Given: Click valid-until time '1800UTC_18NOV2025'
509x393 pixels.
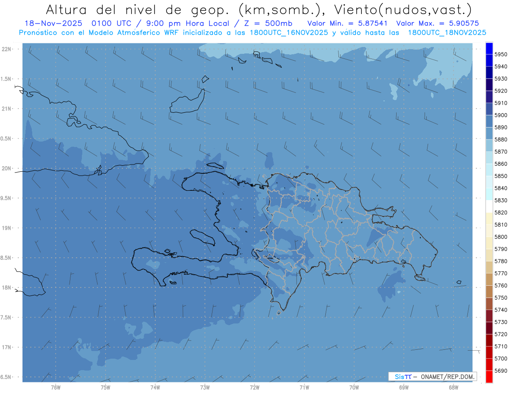Looking at the screenshot, I should [x=447, y=32].
